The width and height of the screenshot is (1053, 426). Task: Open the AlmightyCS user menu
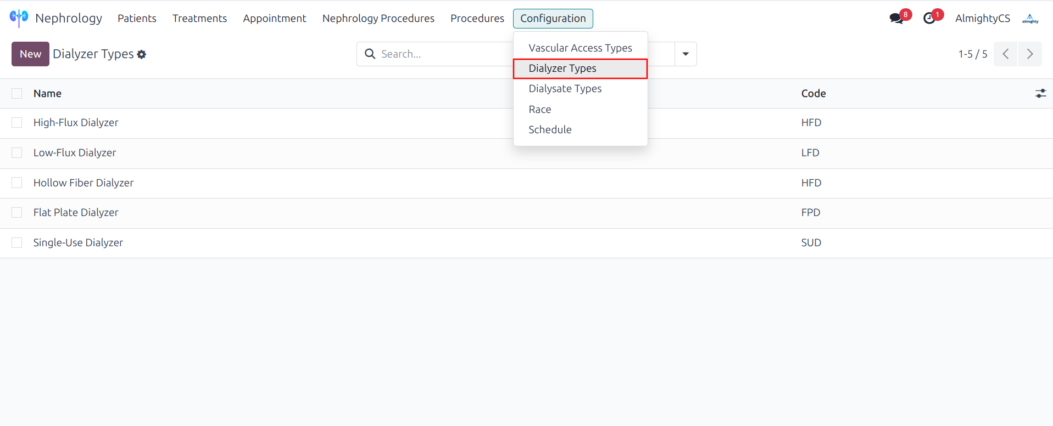tap(982, 19)
